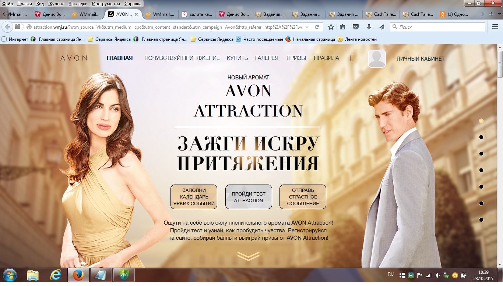This screenshot has width=503, height=286.
Task: Click the network signal tray icon
Action: click(x=428, y=275)
